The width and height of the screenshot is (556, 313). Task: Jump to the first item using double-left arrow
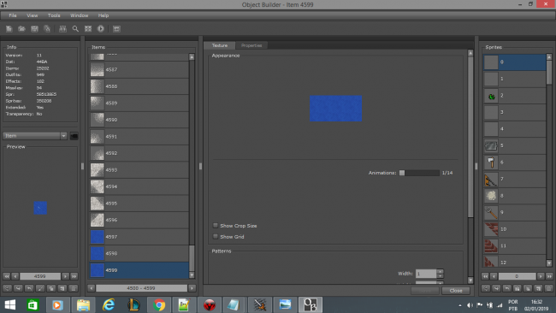[x=6, y=276]
